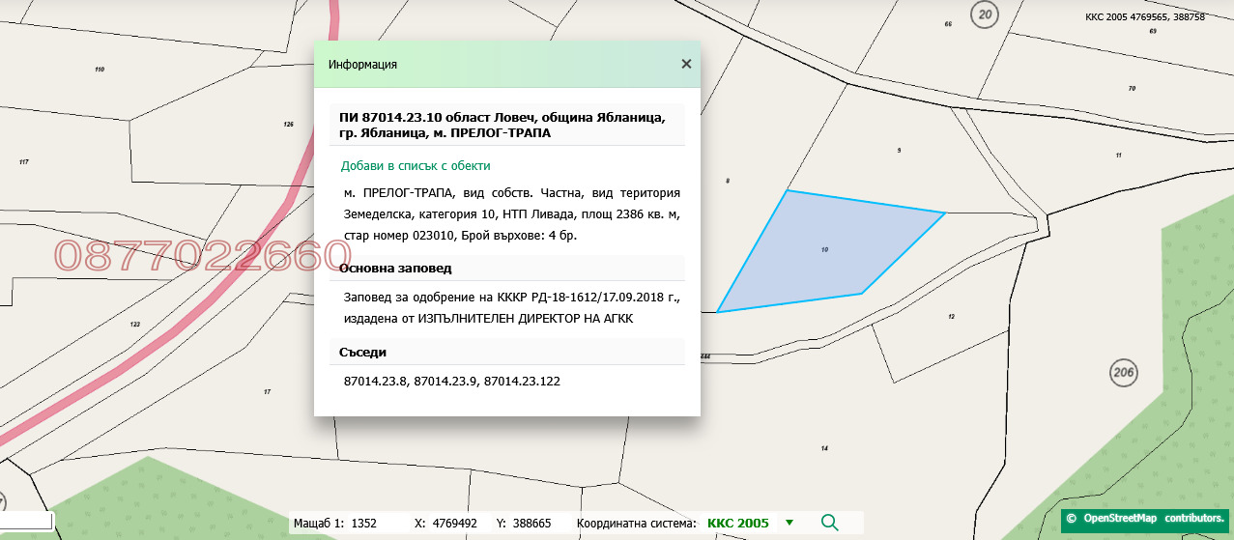
Task: Close the Информация popup
Action: pos(686,64)
